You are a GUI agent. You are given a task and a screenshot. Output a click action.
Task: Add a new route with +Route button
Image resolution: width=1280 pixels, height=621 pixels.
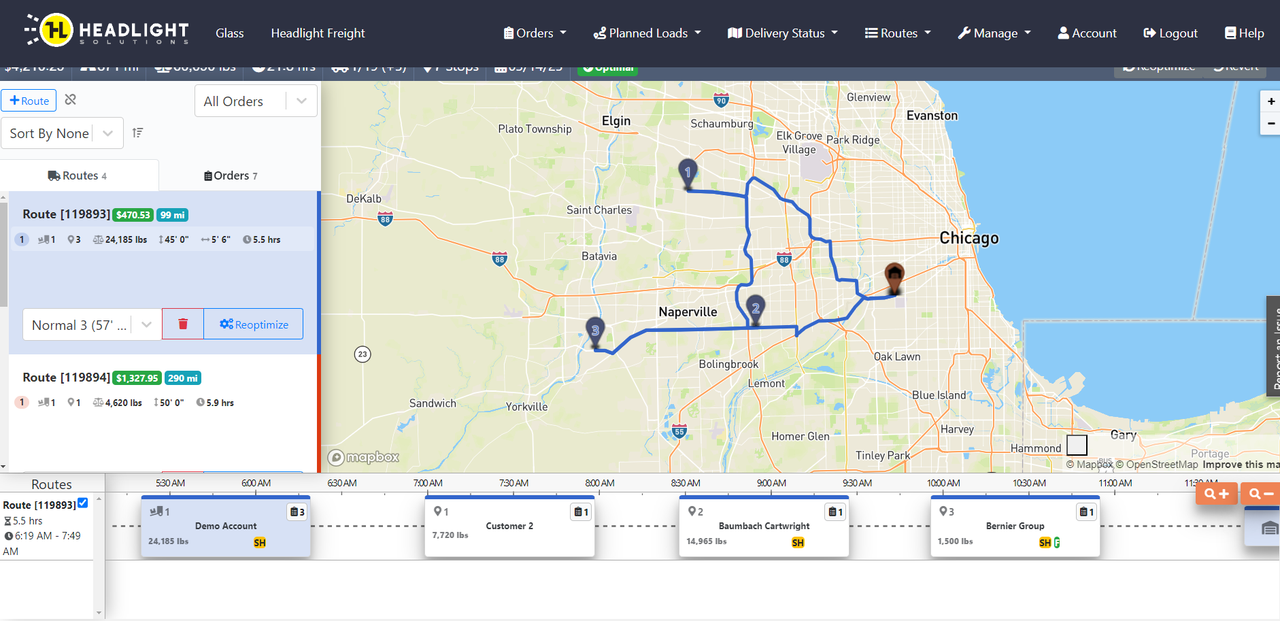29,101
